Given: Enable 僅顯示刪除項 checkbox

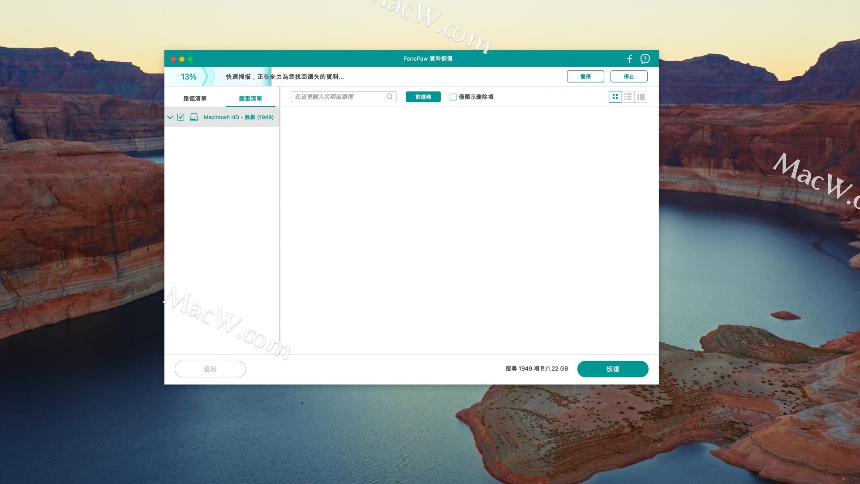Looking at the screenshot, I should tap(453, 97).
